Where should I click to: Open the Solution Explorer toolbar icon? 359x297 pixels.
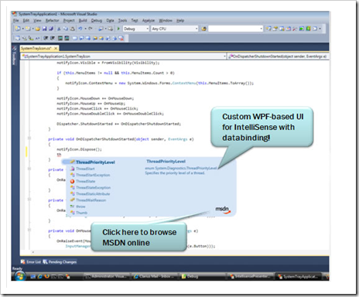tap(268, 29)
